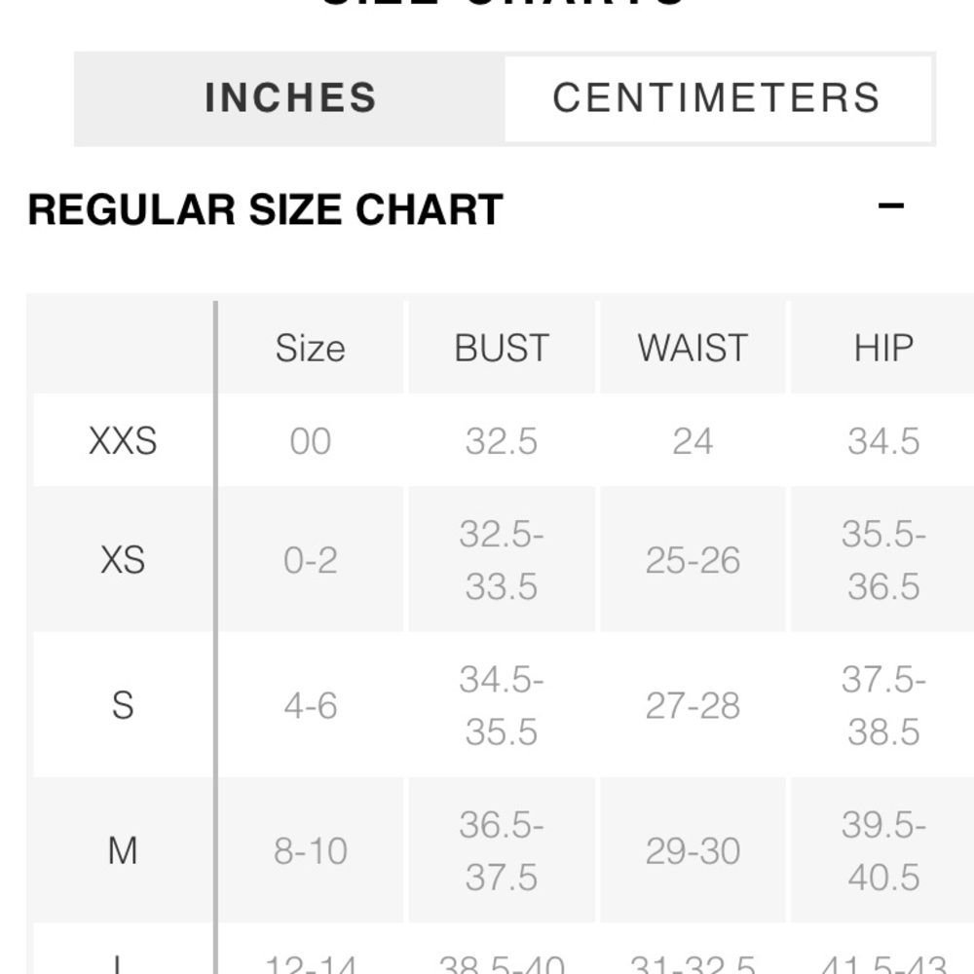Click the 29-30 waist measurement cell
The width and height of the screenshot is (974, 974).
[x=693, y=850]
